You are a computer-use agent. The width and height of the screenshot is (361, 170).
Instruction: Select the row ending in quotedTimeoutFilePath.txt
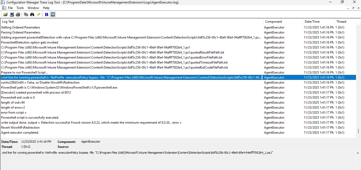[178, 62]
